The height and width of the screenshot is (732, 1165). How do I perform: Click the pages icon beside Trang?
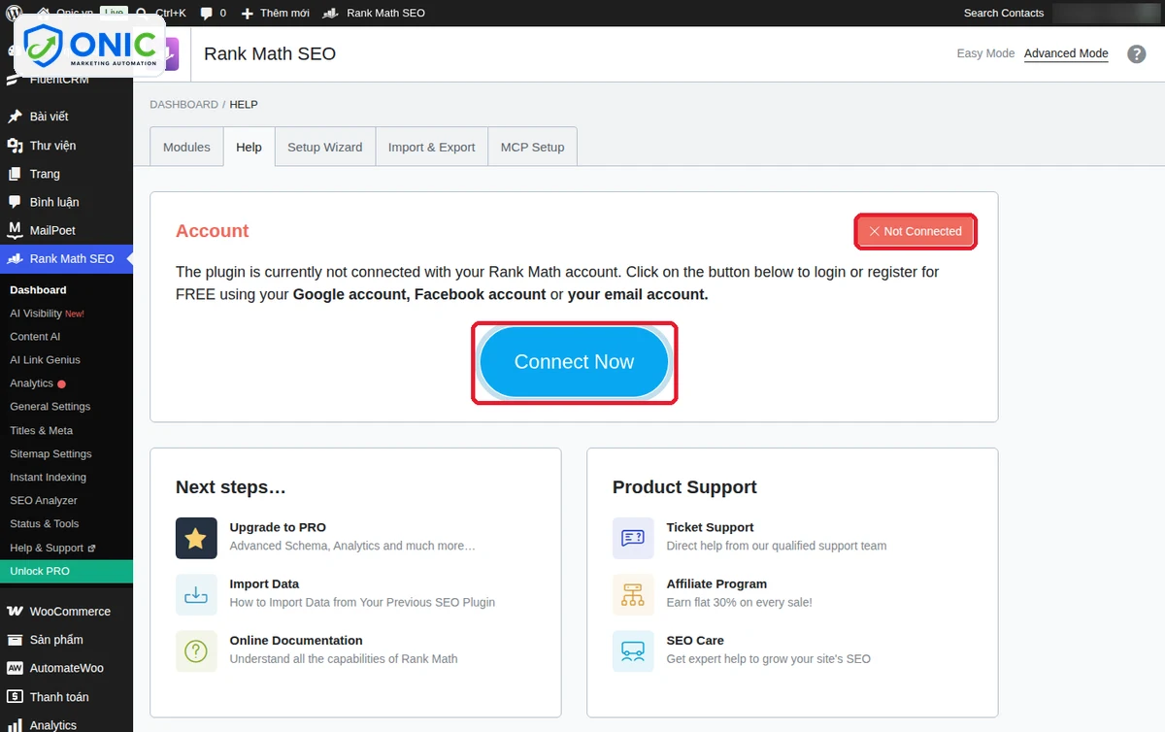[15, 174]
